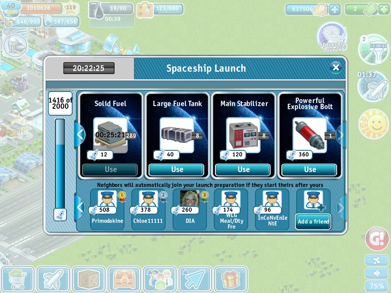The width and height of the screenshot is (391, 293).
Task: Tap the disabled Use button for Solid Fuel
Action: [x=110, y=170]
